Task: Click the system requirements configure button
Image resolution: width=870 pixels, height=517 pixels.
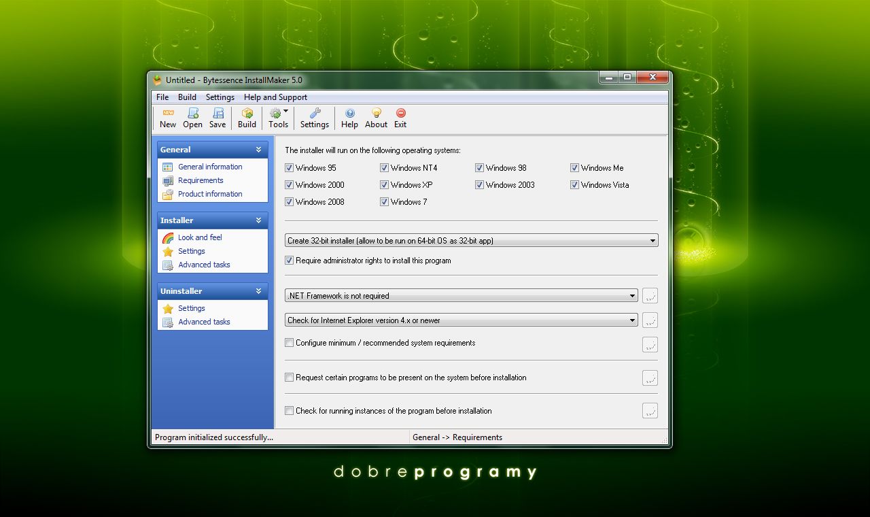Action: coord(650,344)
